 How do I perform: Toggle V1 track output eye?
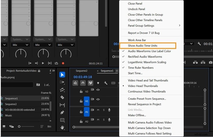click(98, 99)
